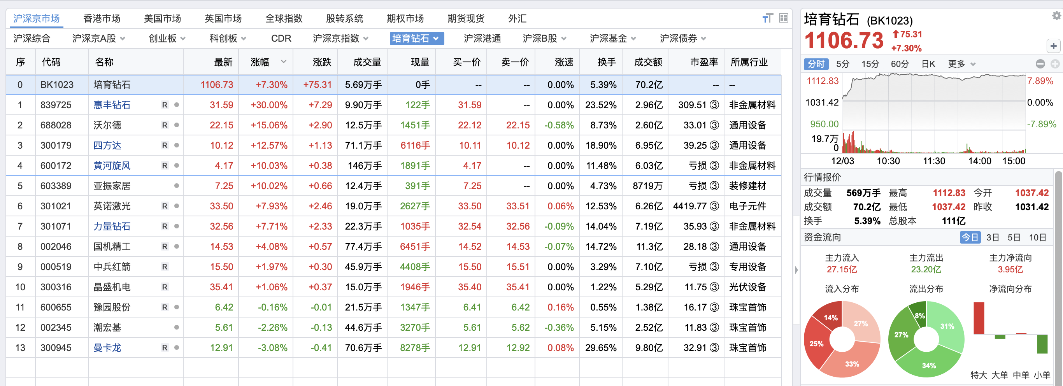1063x386 pixels.
Task: Switch to 全球指数 tab
Action: pos(284,19)
